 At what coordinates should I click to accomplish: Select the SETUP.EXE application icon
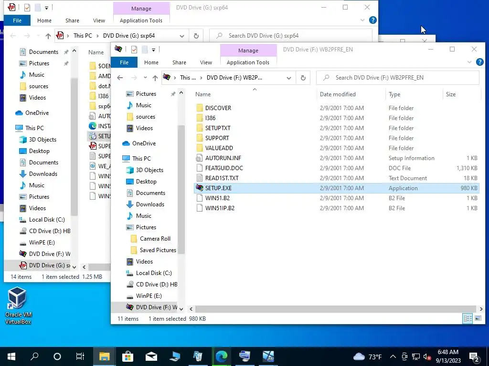click(200, 188)
